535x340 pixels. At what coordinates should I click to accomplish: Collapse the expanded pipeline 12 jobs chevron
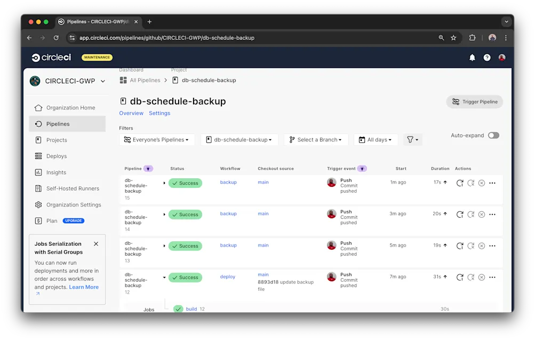point(164,278)
